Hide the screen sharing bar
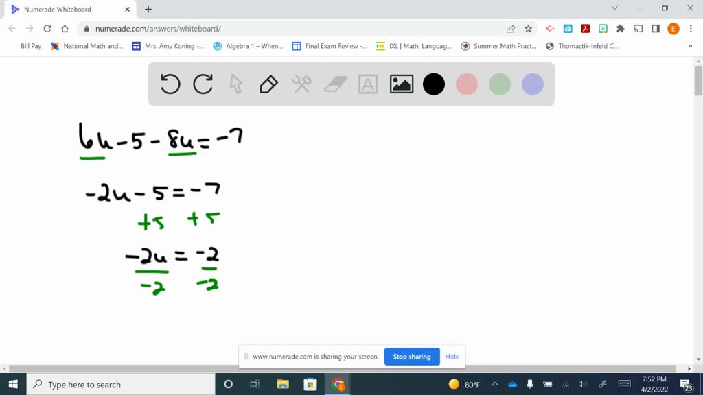Image resolution: width=703 pixels, height=395 pixels. (x=452, y=357)
